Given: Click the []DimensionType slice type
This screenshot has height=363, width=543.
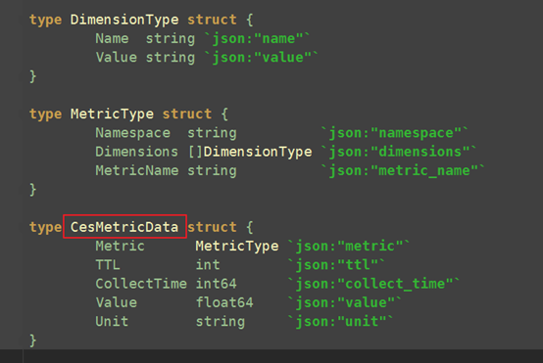Looking at the screenshot, I should 250,152.
